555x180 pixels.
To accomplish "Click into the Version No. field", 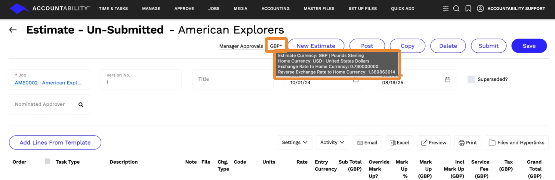I will pyautogui.click(x=141, y=82).
